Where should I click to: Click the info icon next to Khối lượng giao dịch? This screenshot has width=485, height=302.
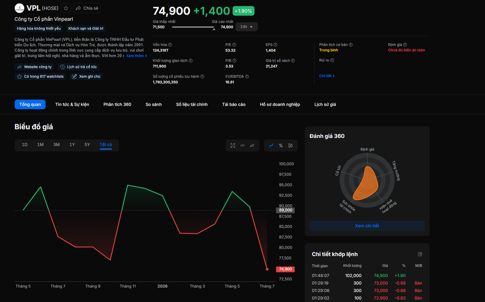click(x=191, y=61)
